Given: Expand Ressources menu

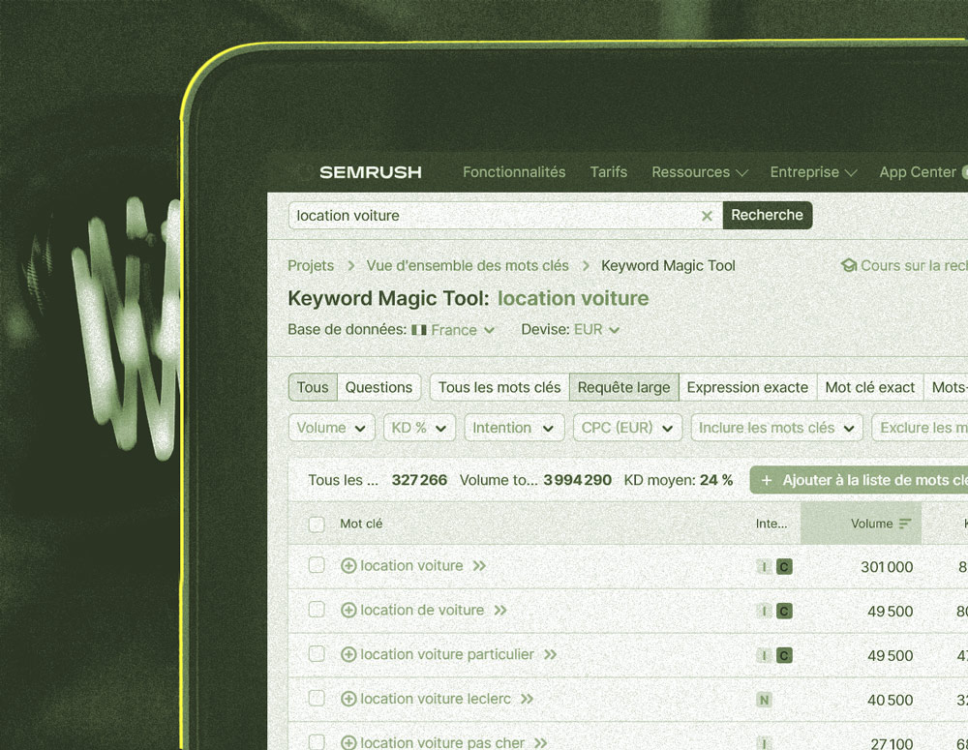Looking at the screenshot, I should click(700, 172).
